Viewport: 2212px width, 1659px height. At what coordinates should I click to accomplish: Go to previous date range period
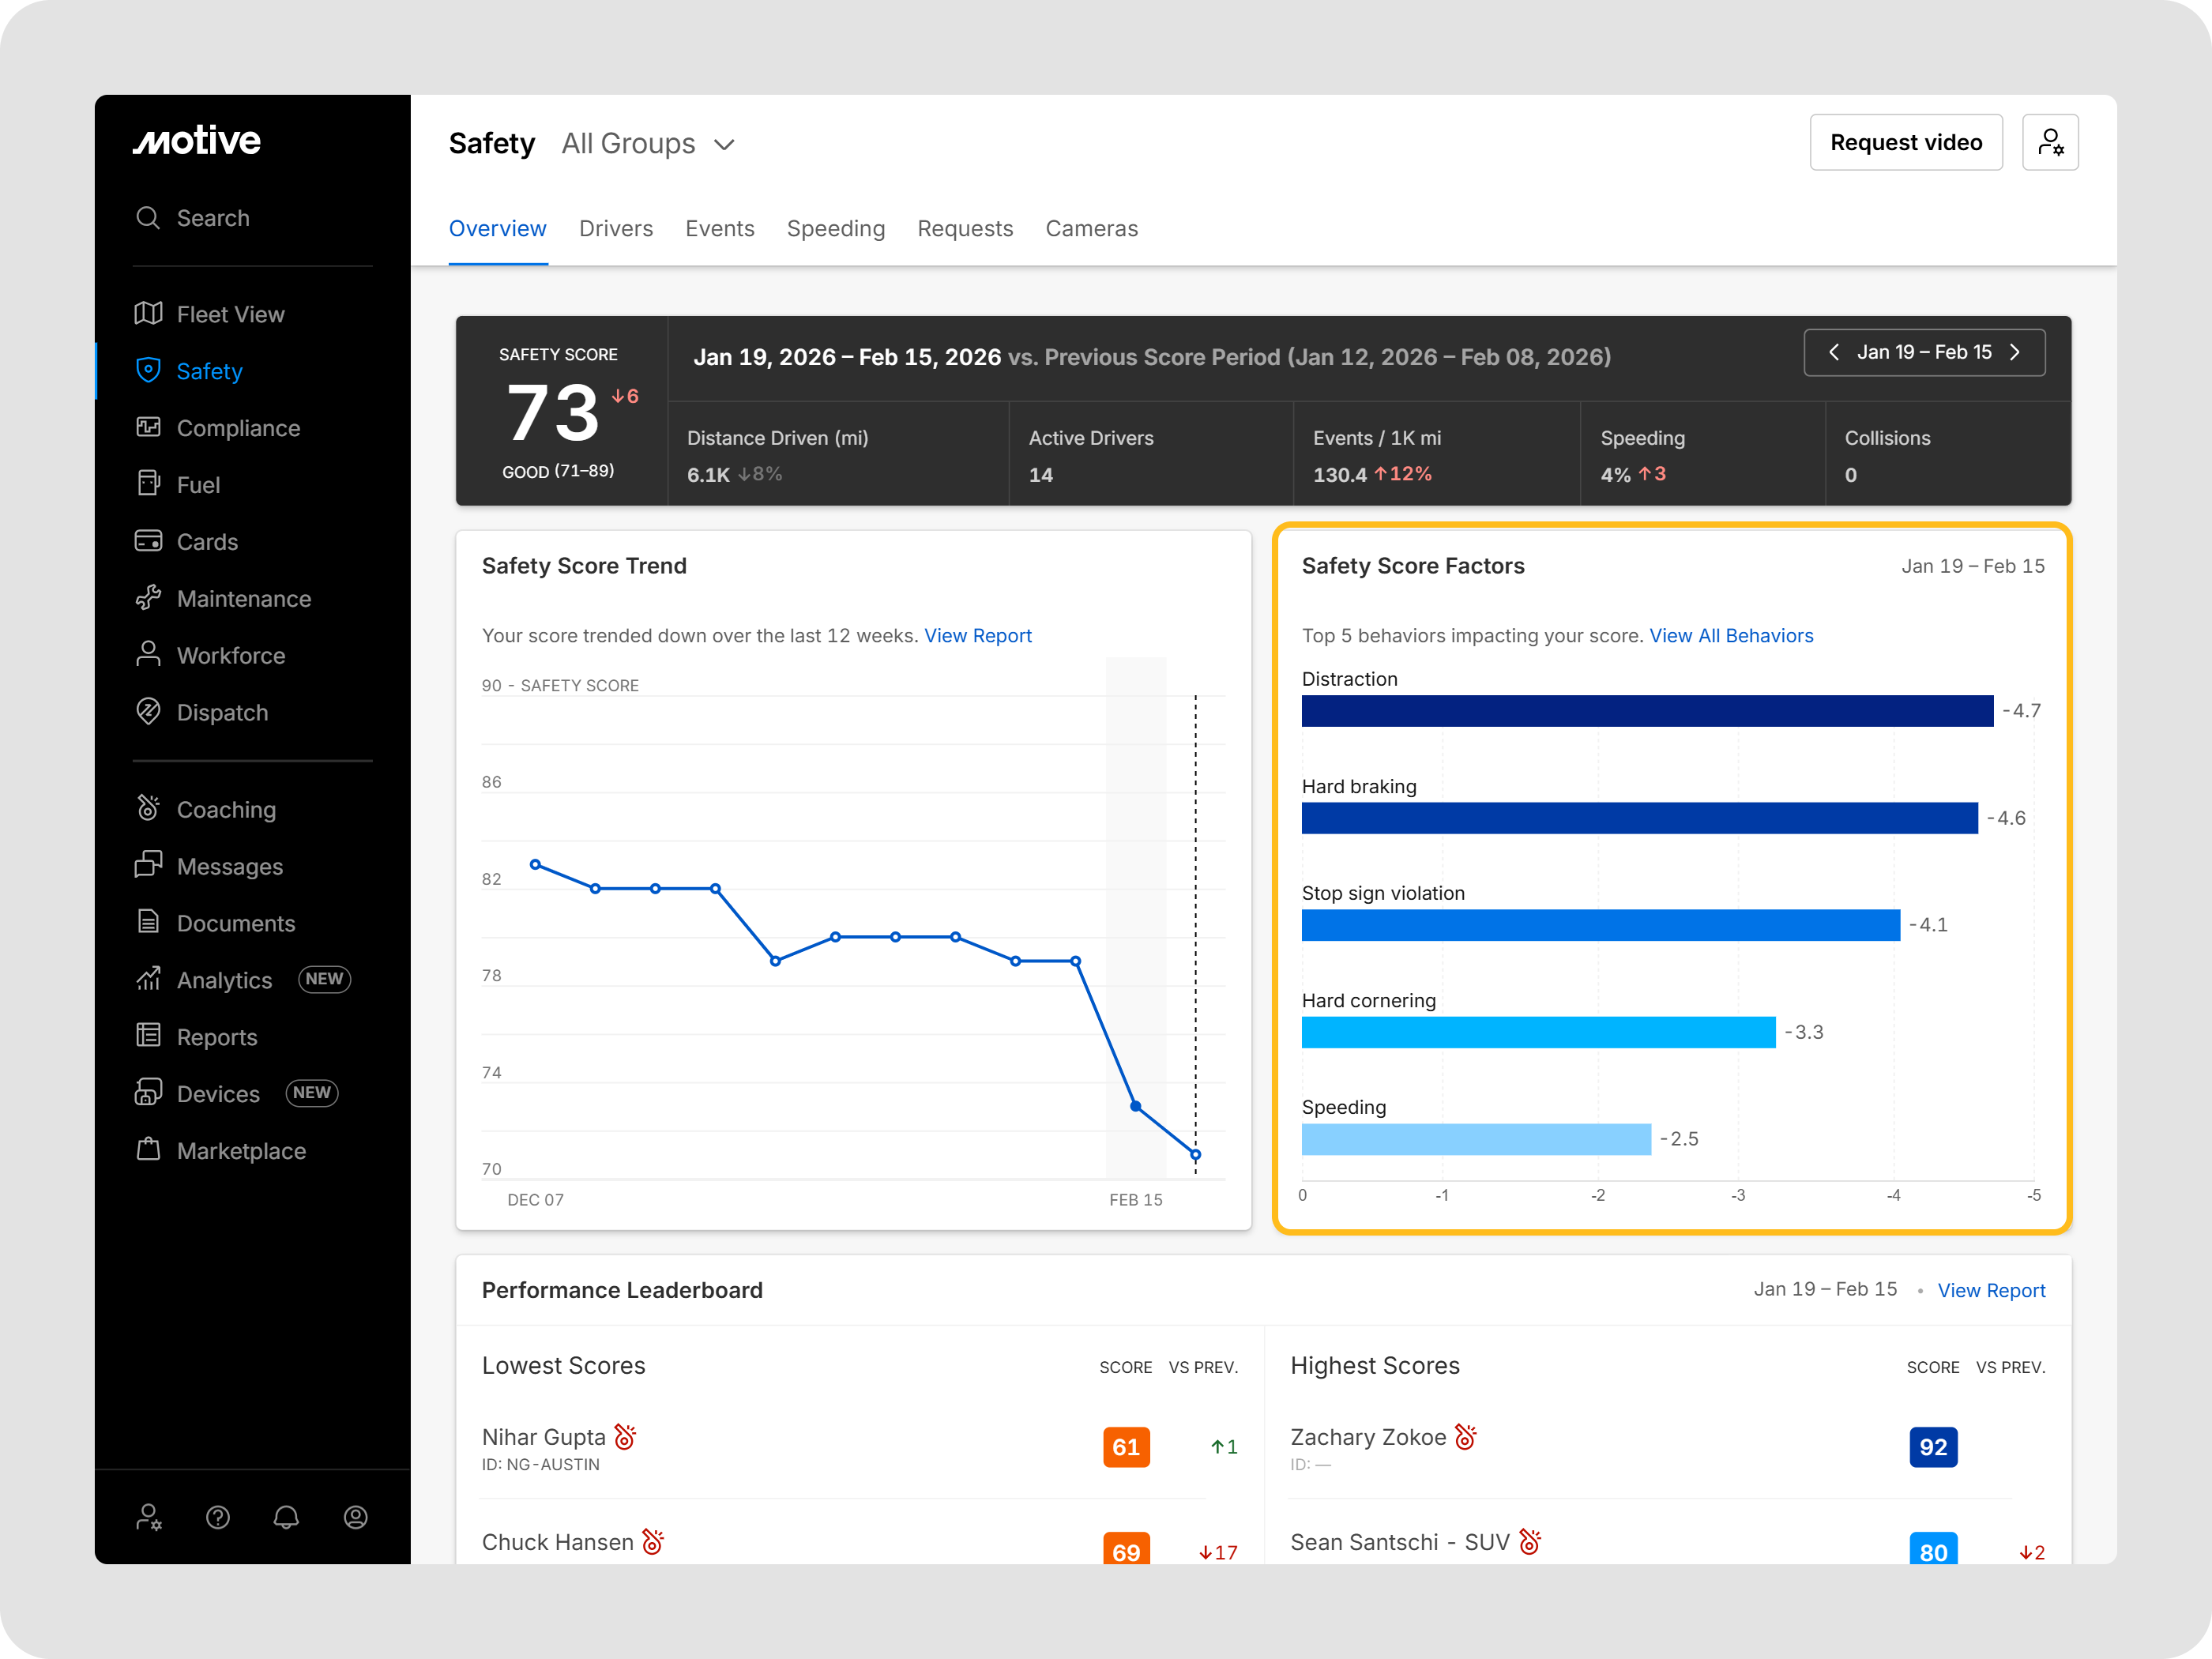[x=1834, y=352]
